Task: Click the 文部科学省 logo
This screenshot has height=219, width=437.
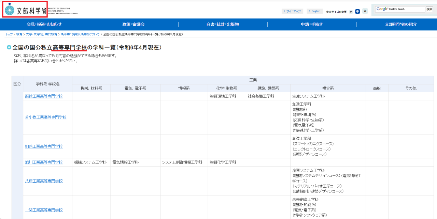Action: [26, 10]
